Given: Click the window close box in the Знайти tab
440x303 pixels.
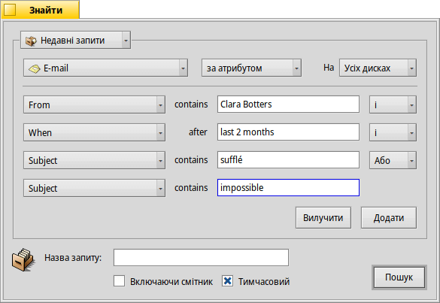Looking at the screenshot, I should click(10, 10).
